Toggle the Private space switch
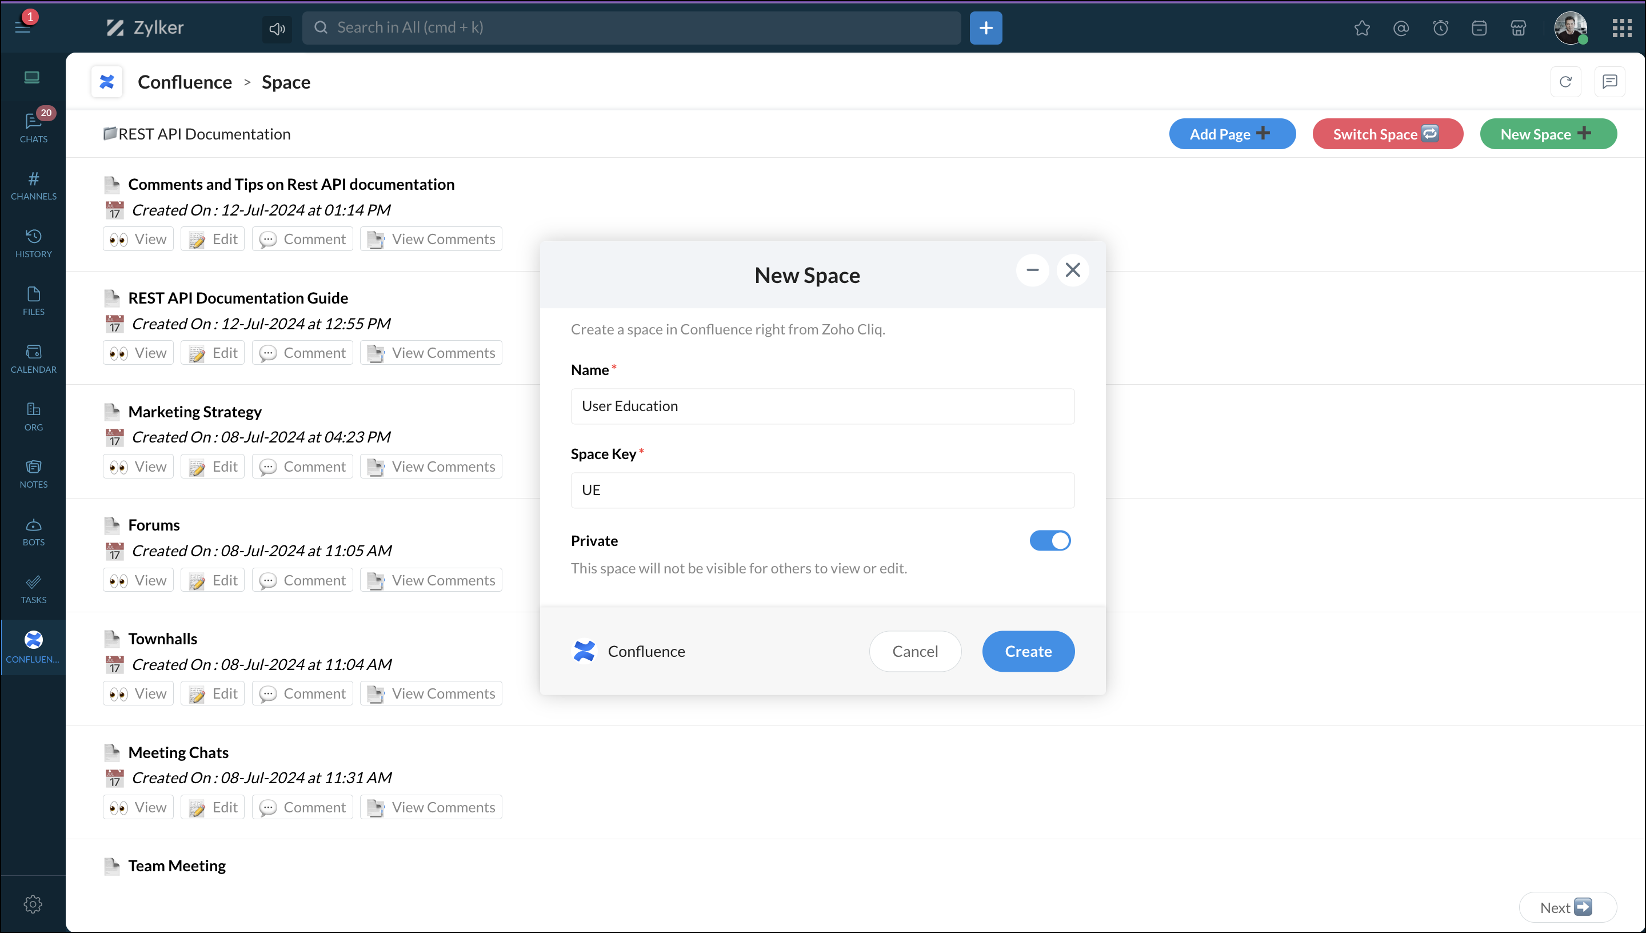This screenshot has width=1646, height=933. 1049,540
